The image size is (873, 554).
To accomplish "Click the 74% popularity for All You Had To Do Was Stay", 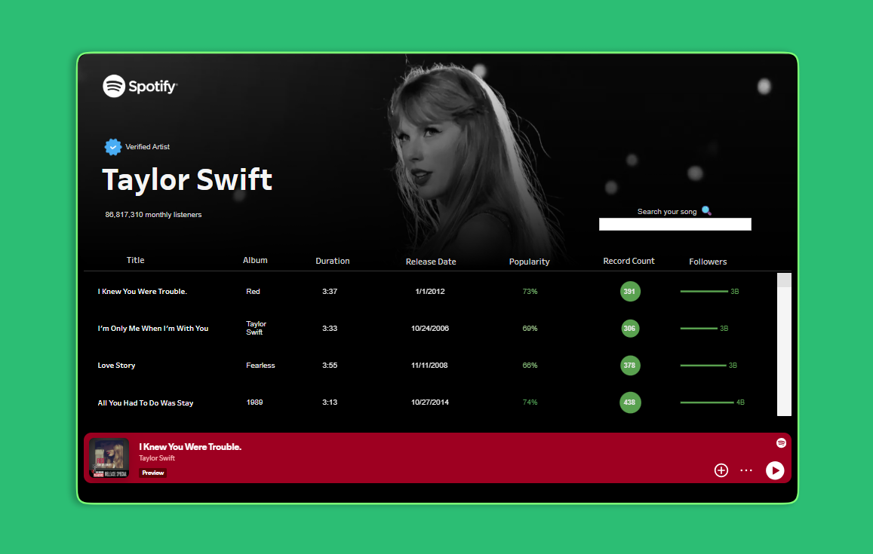I will 529,402.
